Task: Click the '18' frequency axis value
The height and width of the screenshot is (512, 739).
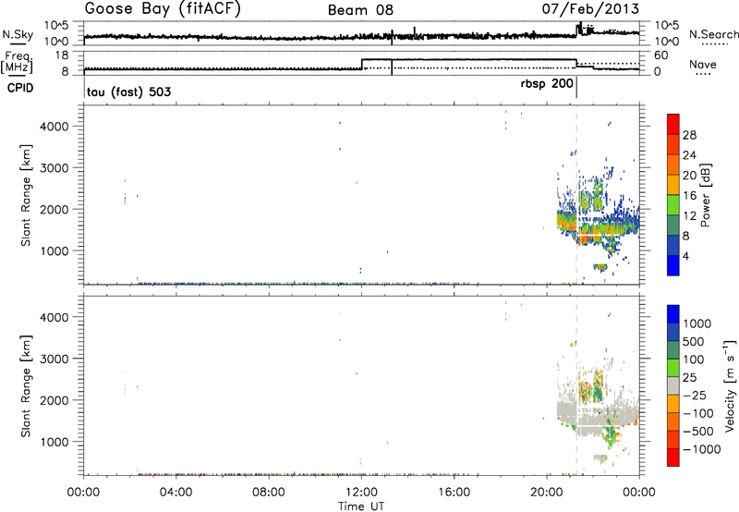Action: 63,55
